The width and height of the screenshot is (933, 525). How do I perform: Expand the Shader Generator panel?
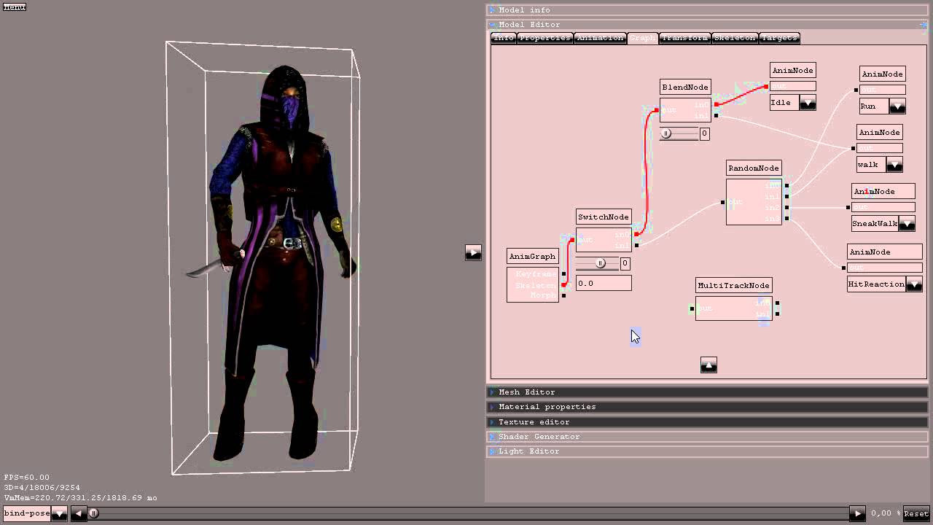click(707, 437)
